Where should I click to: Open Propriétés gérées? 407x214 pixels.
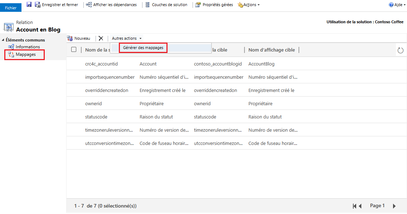[214, 5]
